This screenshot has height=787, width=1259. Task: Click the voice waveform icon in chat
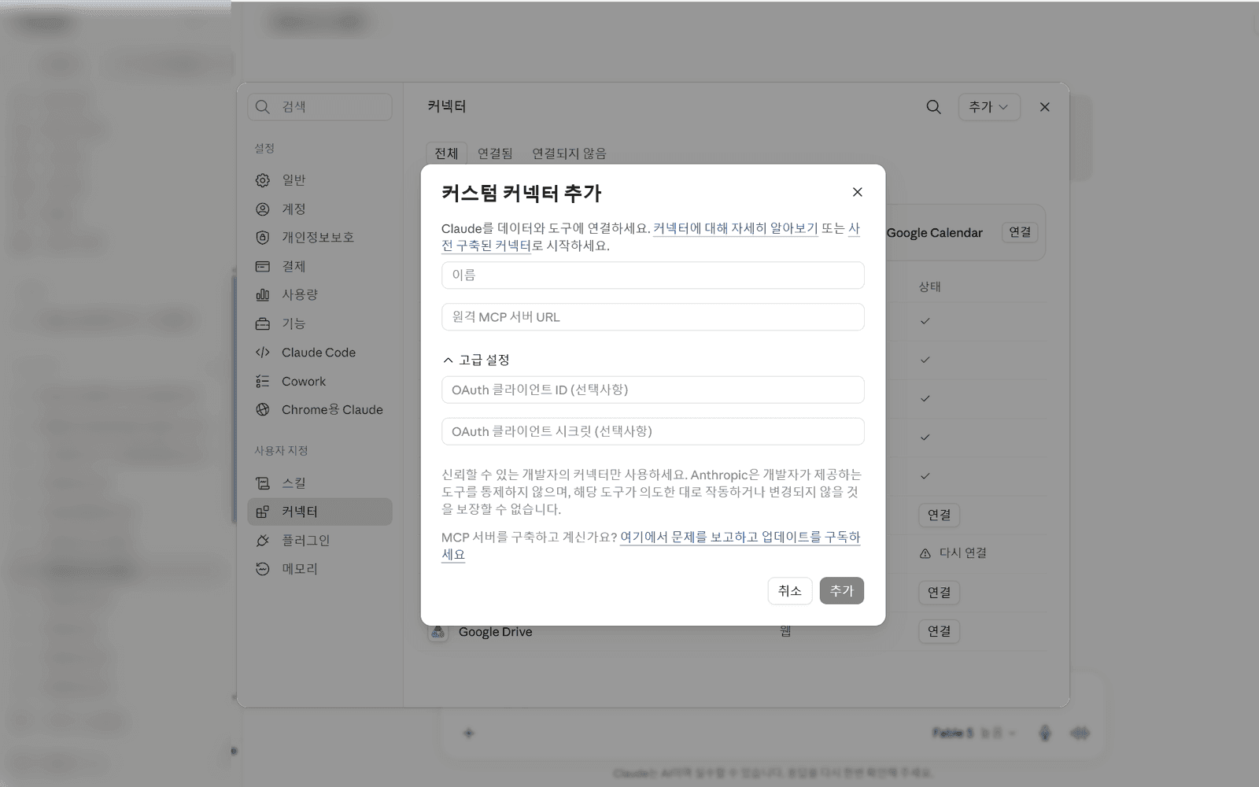tap(1080, 733)
